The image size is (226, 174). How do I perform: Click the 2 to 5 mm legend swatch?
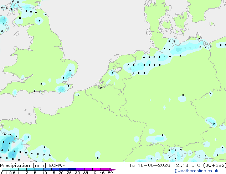pos(31,169)
